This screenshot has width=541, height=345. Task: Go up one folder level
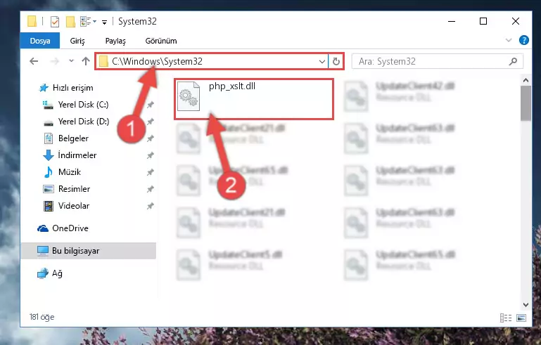point(86,61)
